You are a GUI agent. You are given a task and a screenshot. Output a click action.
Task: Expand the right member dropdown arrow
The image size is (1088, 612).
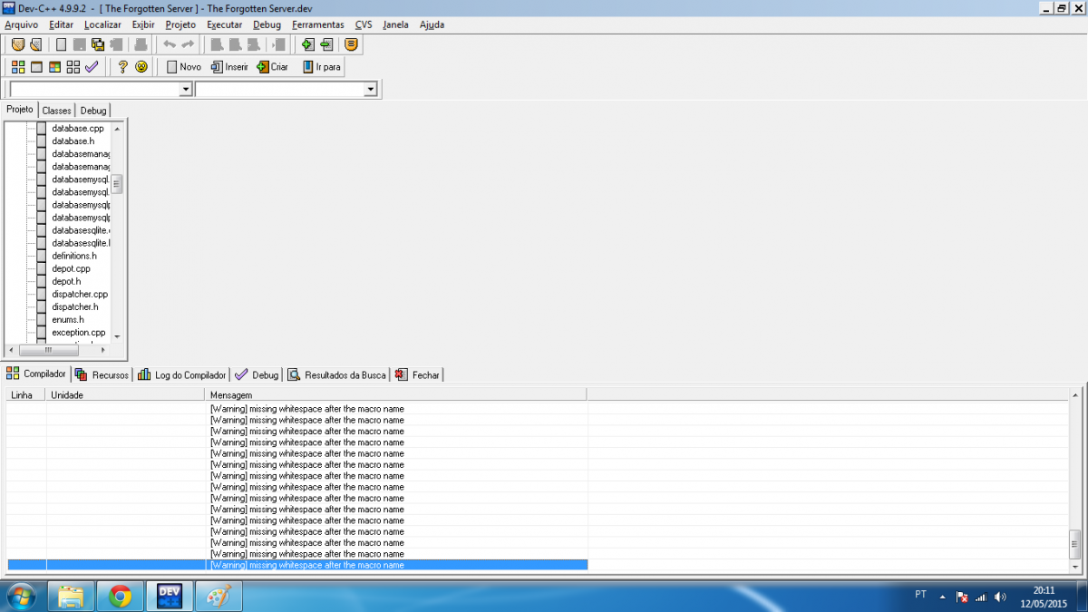[x=370, y=89]
